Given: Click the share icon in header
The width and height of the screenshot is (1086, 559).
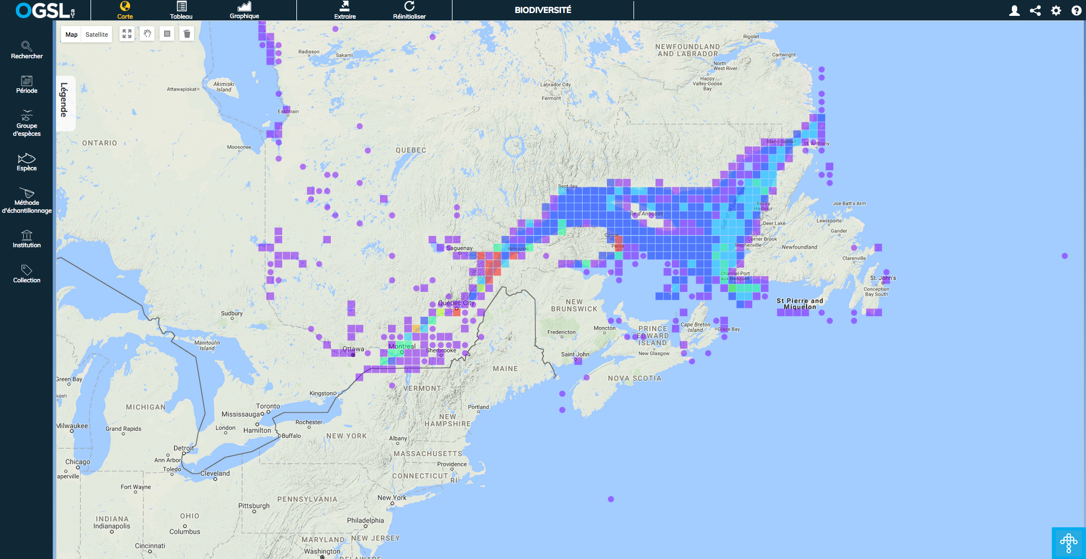Looking at the screenshot, I should (1035, 10).
